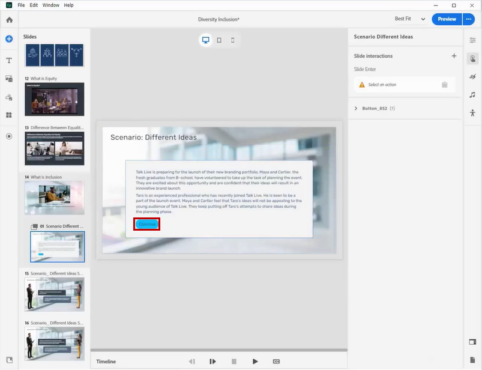Click the Diversity Inclusion project title

pos(218,19)
